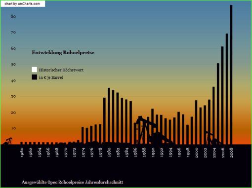This screenshot has height=188, width=252.
Task: Select the 1974 bar above 10
Action: (x=83, y=136)
